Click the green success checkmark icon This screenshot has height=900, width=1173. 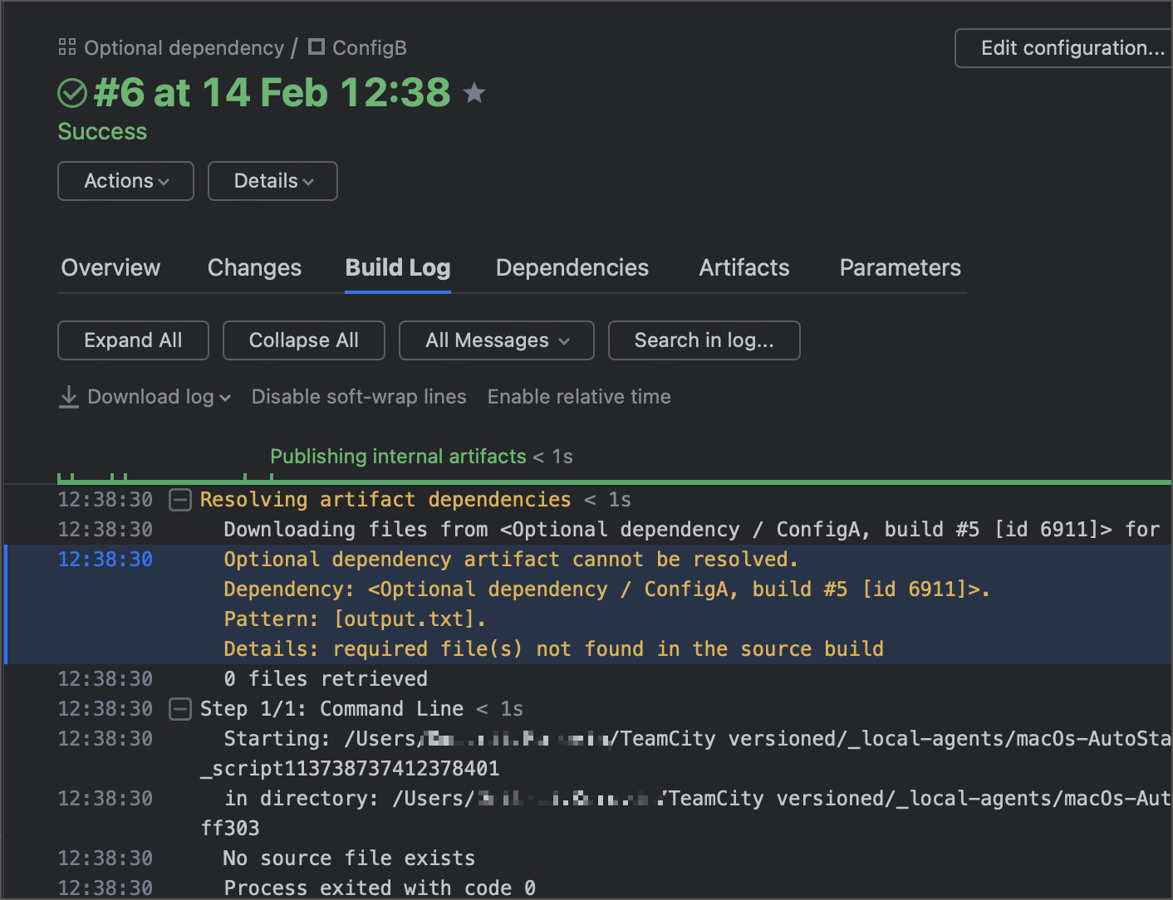72,93
